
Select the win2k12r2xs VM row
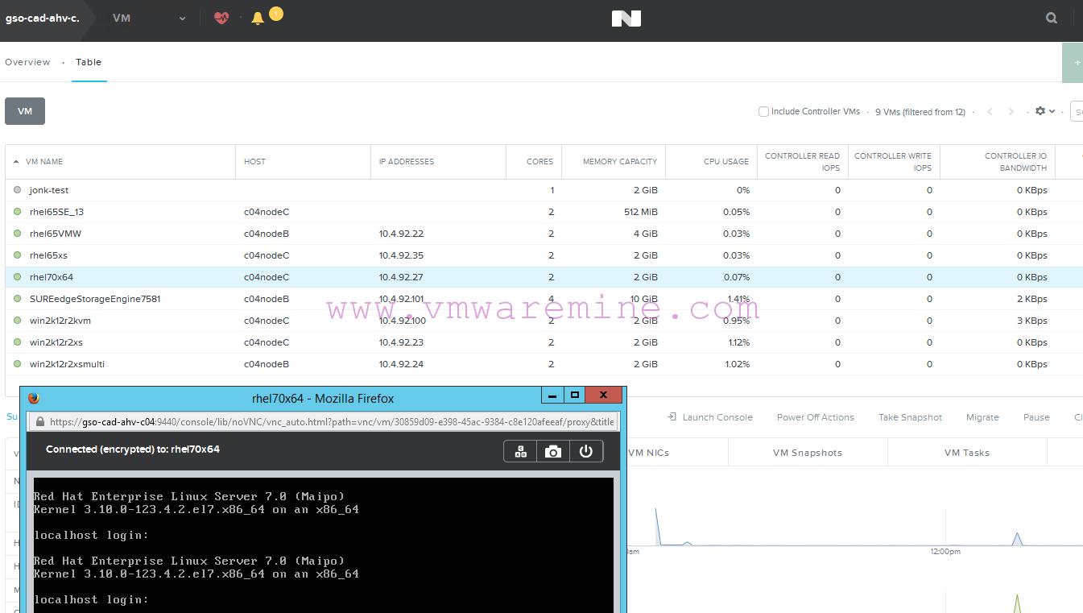[544, 342]
